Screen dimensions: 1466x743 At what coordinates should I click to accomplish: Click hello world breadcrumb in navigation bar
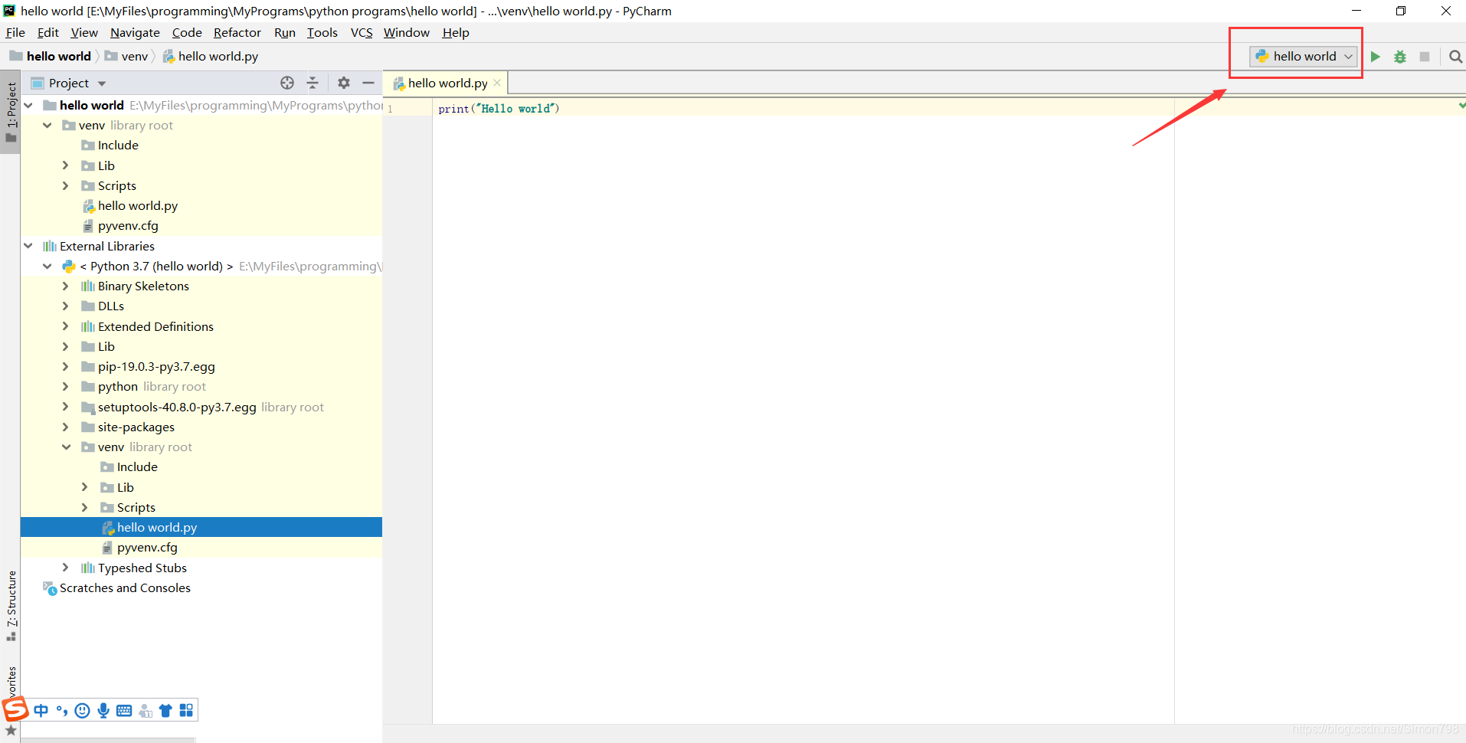51,56
